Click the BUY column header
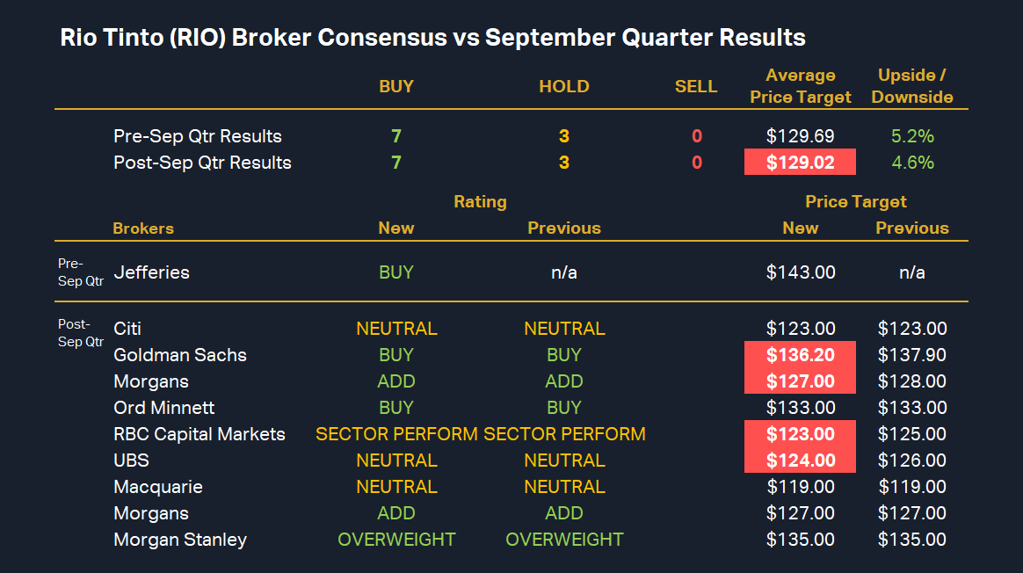Screen dimensions: 1023x573 point(396,86)
